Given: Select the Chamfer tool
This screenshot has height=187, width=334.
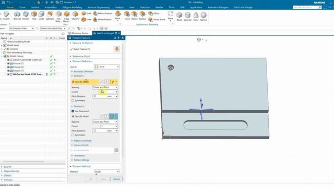Looking at the screenshot, I should (75, 16).
